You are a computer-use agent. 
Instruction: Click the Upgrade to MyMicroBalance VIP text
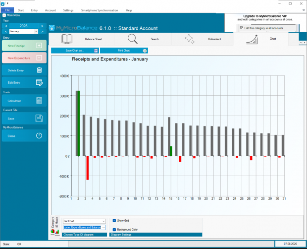pos(265,16)
